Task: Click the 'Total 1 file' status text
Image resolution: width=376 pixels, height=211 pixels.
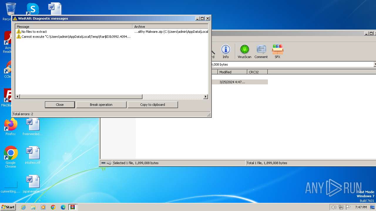Action: pyautogui.click(x=267, y=163)
